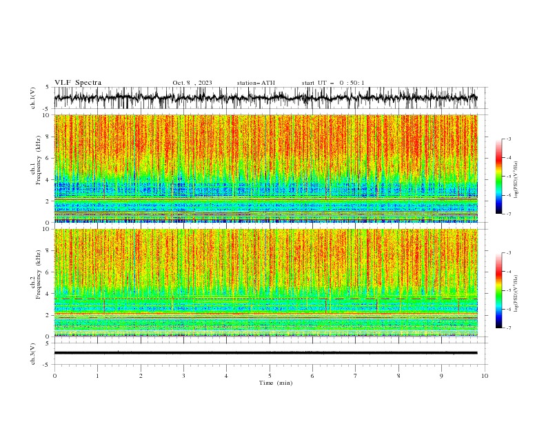
Task: Click time axis tick label "7"
Action: (x=356, y=376)
